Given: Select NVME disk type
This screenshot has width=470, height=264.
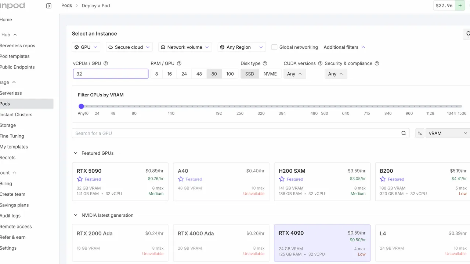Looking at the screenshot, I should point(270,74).
